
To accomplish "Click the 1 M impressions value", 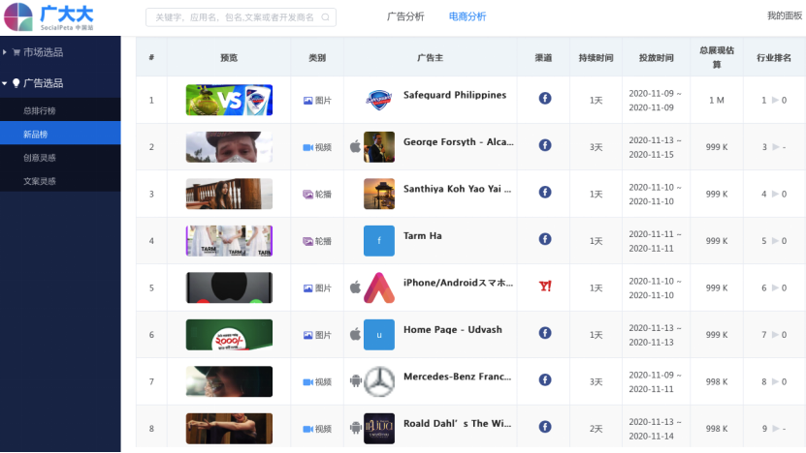I will 717,100.
